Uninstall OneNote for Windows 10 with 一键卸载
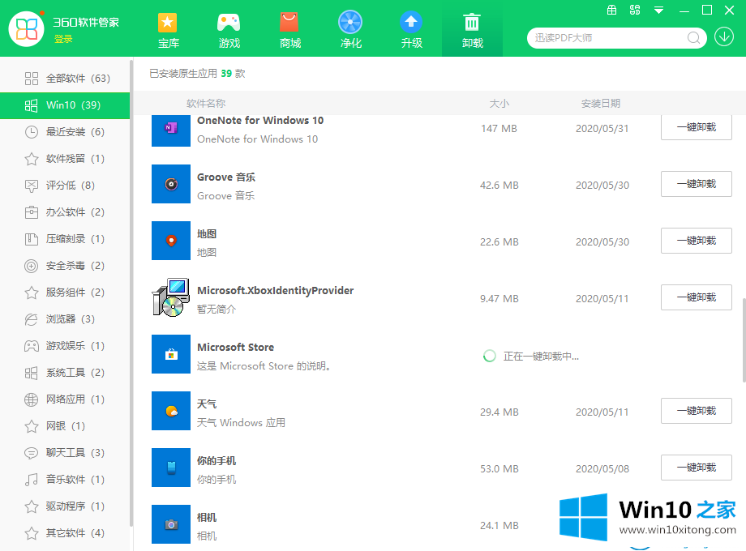 [696, 127]
